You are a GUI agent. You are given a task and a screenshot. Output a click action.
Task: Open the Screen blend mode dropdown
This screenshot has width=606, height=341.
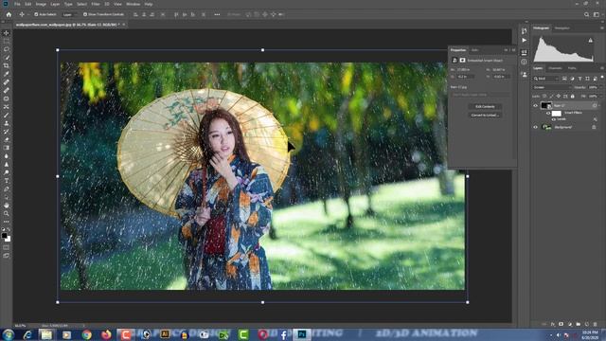(x=551, y=87)
